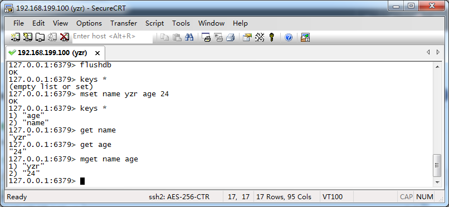Screen dimensions: 449x207
Task: Open the File menu
Action: click(18, 23)
